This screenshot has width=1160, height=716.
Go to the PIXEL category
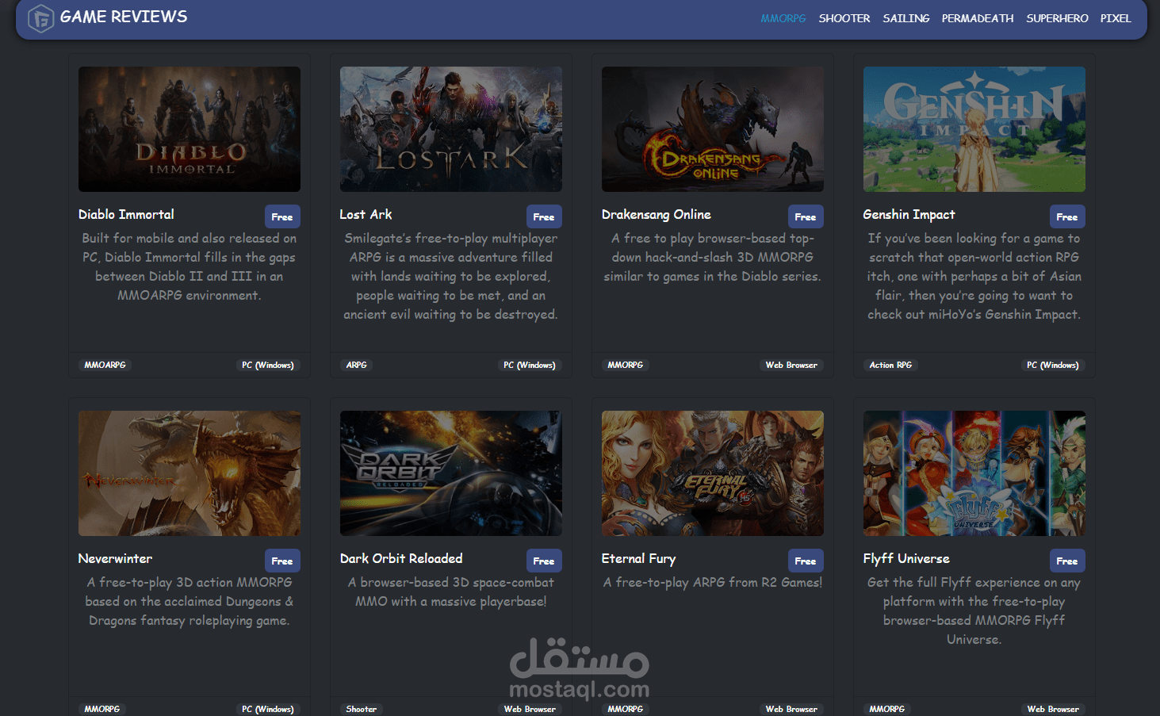click(1116, 18)
